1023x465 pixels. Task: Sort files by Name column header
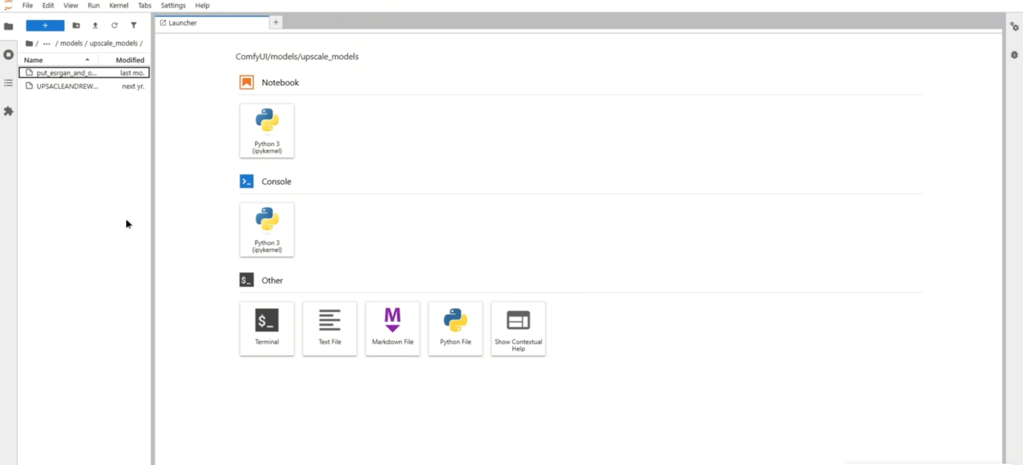pyautogui.click(x=57, y=60)
